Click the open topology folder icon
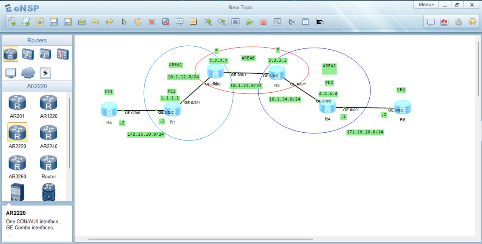This screenshot has height=244, width=482. (x=40, y=22)
